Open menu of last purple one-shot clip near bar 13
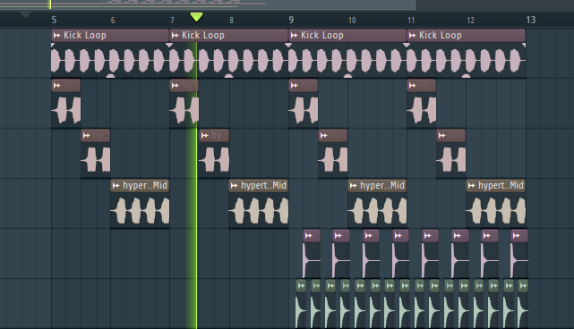 pos(516,236)
